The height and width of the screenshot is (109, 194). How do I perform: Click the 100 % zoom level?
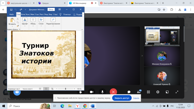[79, 89]
